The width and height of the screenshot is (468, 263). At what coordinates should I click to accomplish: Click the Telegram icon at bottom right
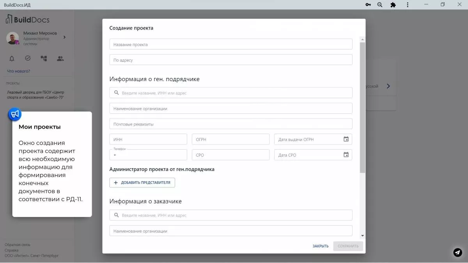pos(457,252)
